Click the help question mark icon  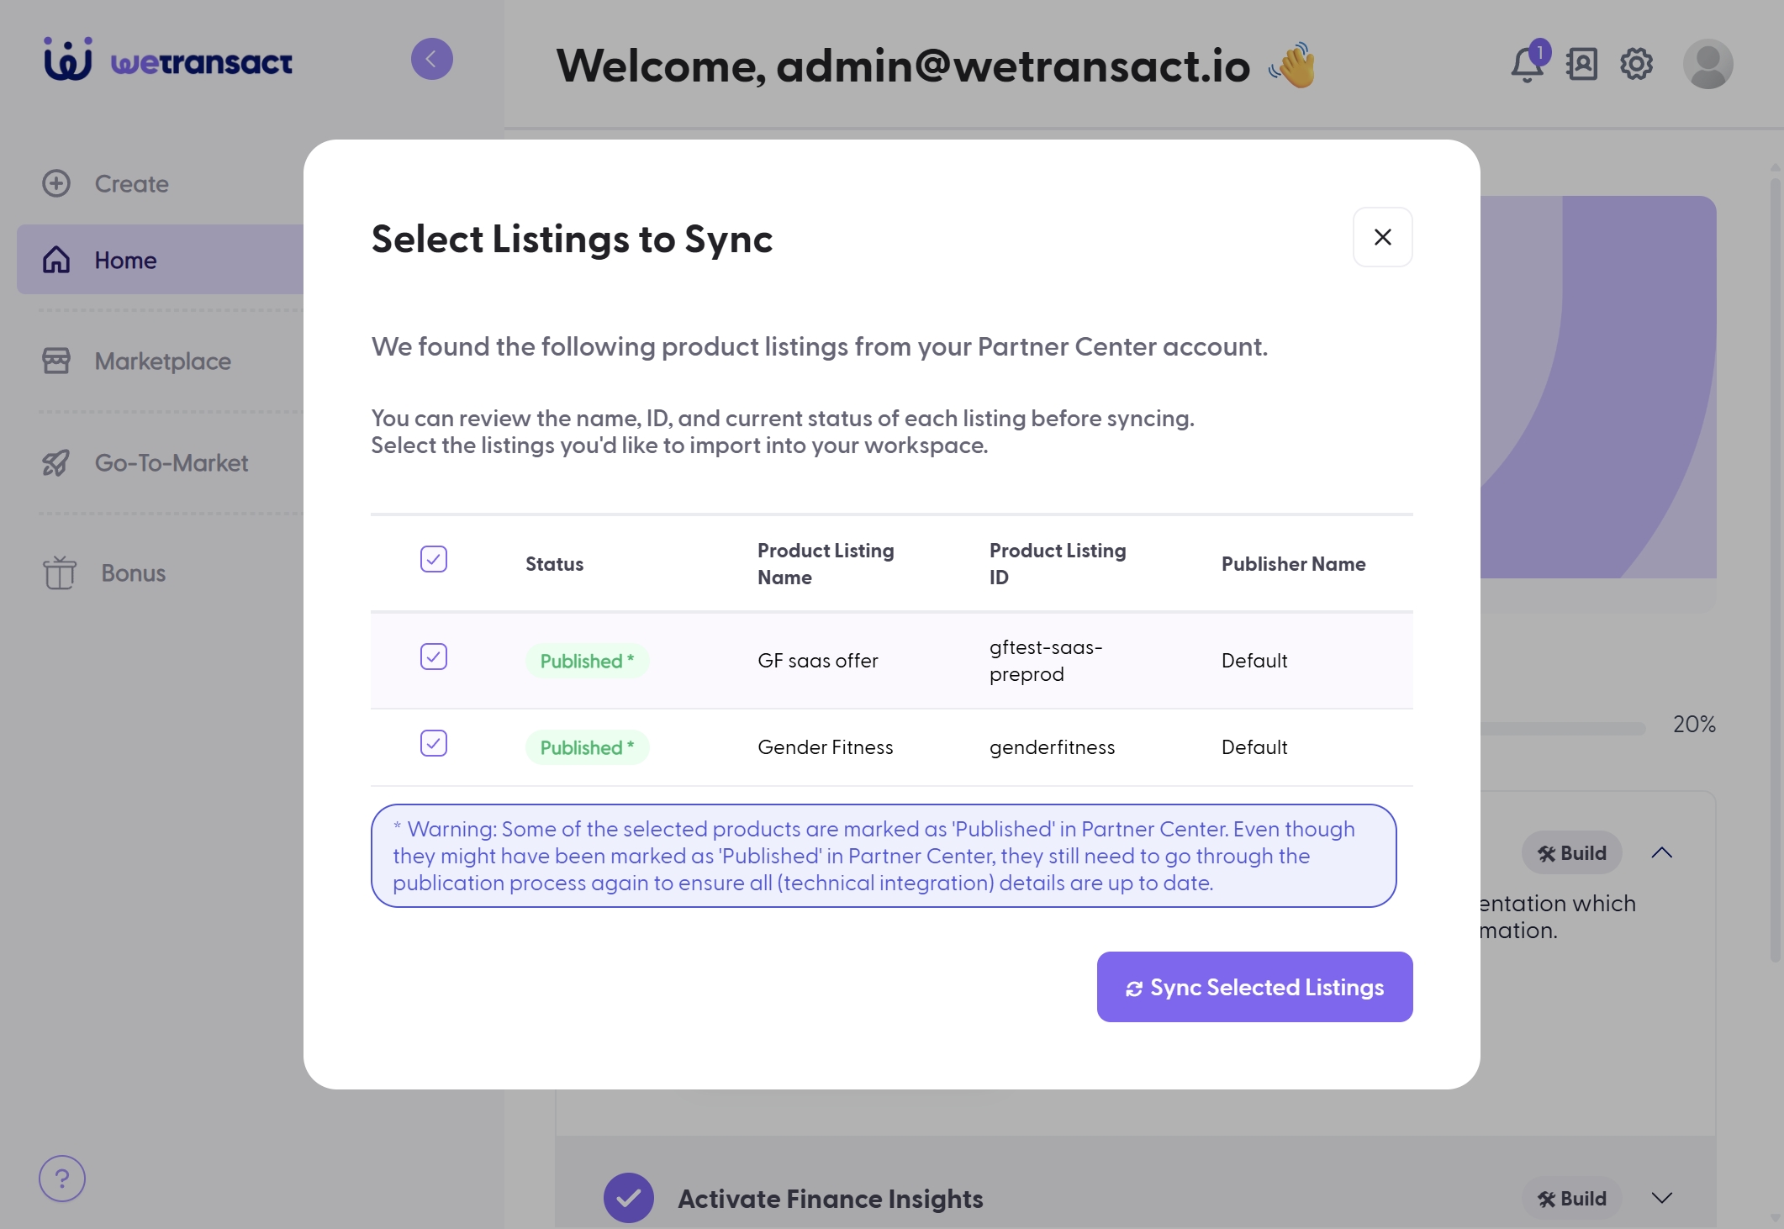pos(62,1179)
